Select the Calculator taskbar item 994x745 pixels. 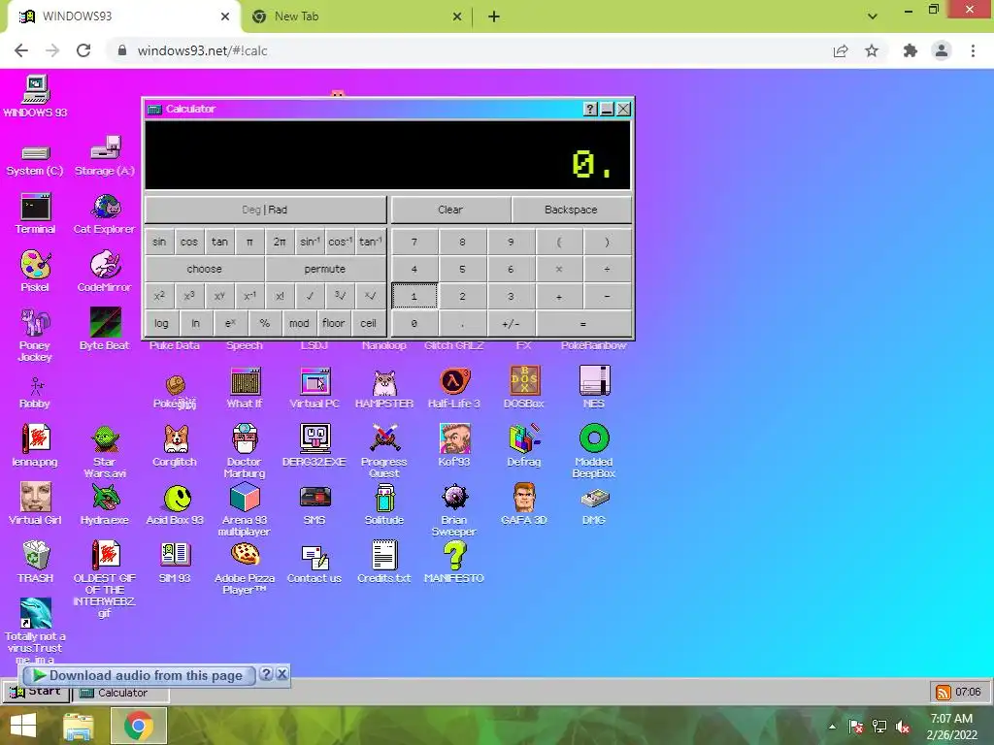tap(120, 693)
